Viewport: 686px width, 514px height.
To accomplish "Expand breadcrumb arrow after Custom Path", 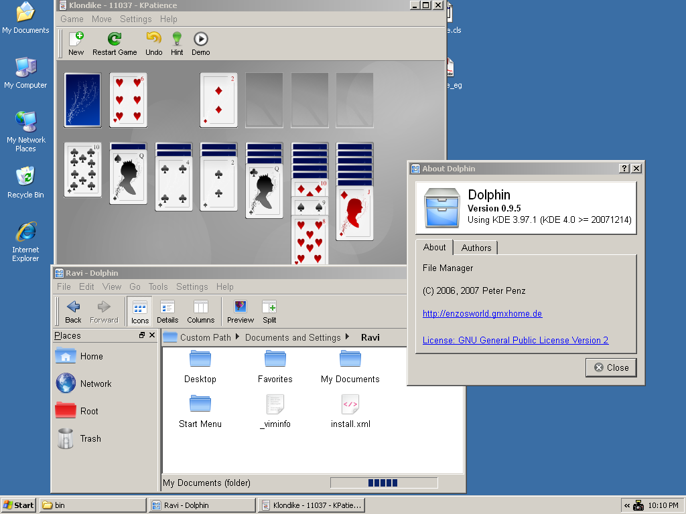I will point(237,337).
